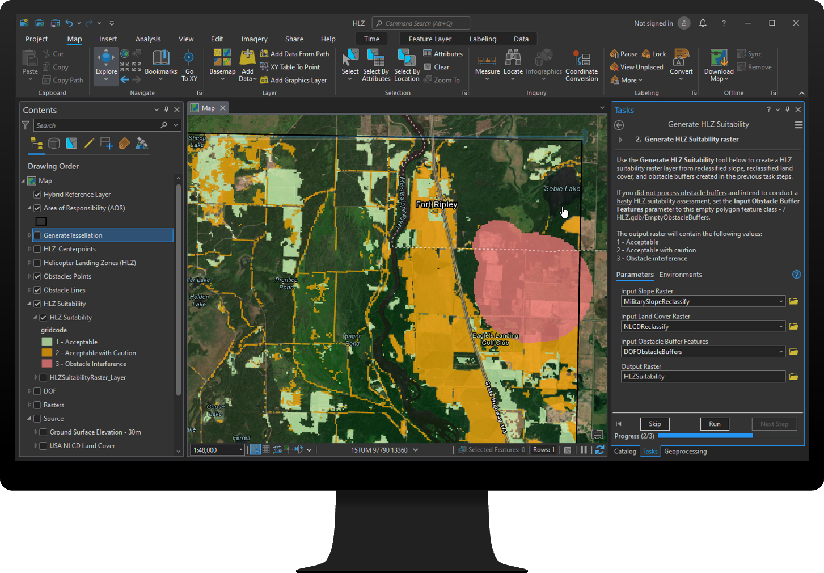Show List By Labeling view
Image resolution: width=824 pixels, height=573 pixels.
(x=124, y=144)
